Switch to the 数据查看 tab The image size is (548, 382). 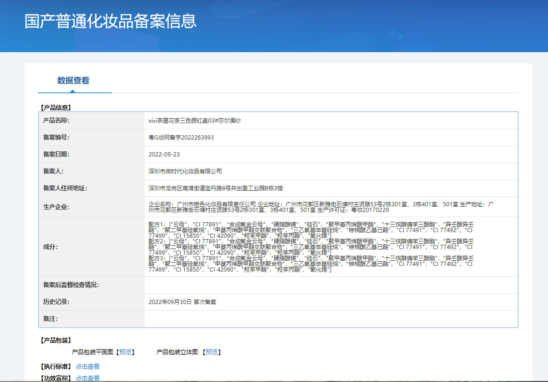point(73,80)
